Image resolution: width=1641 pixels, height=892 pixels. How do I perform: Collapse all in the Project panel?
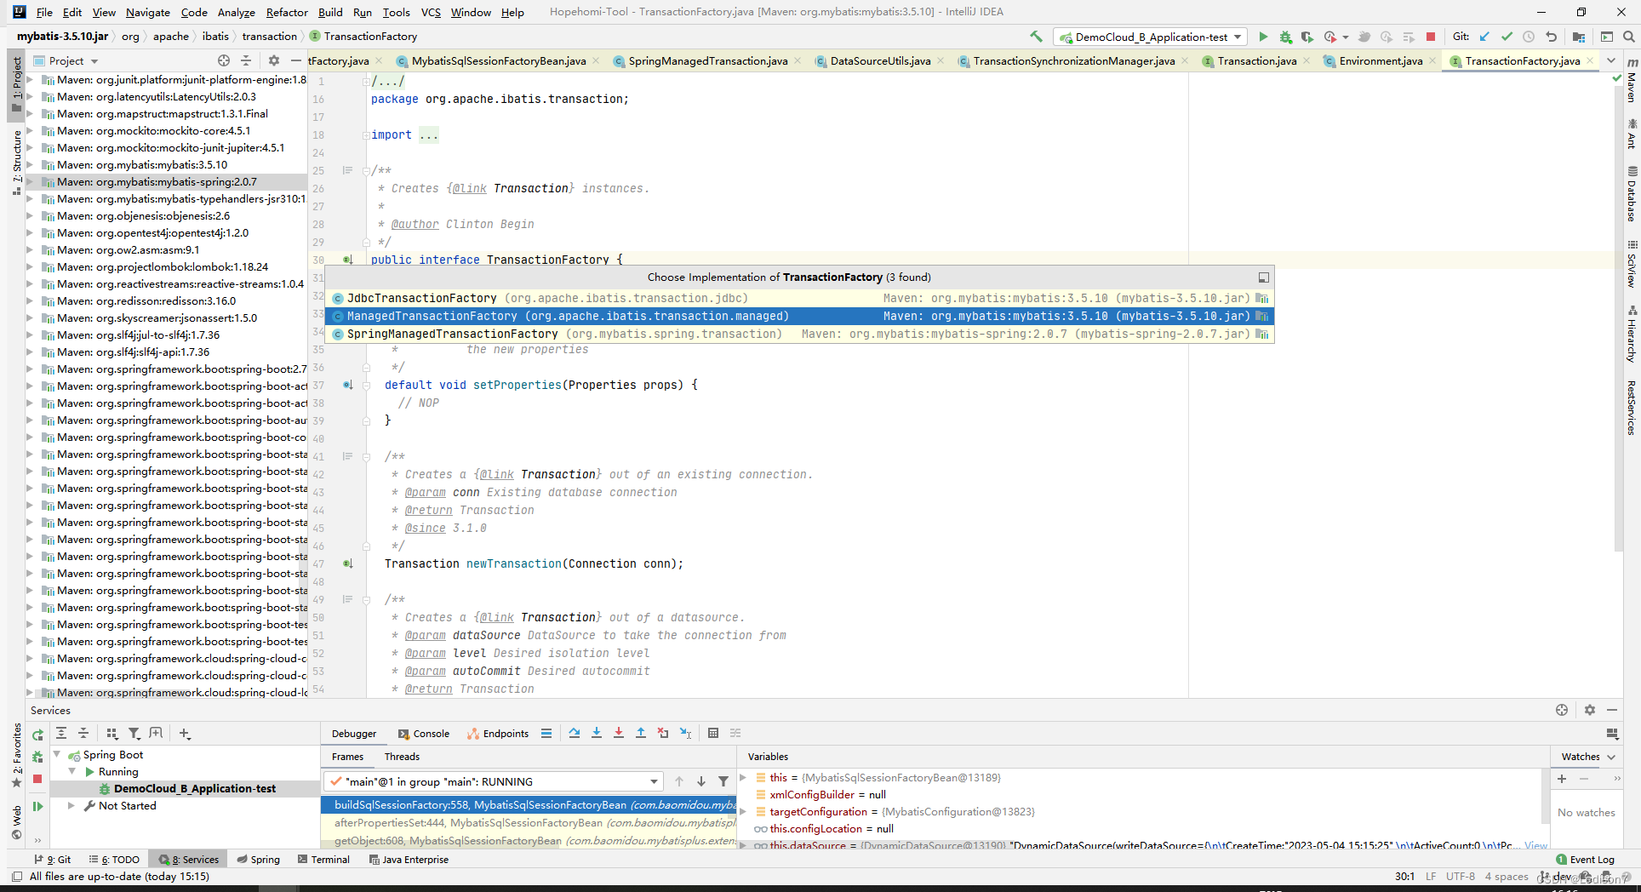[x=246, y=60]
